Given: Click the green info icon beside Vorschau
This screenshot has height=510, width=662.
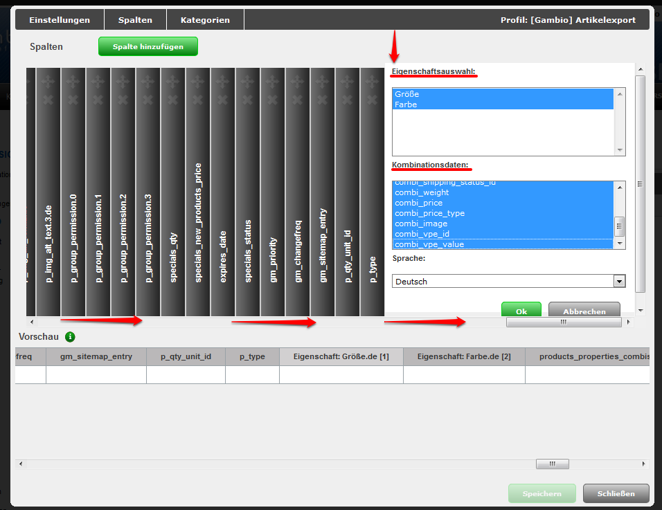Looking at the screenshot, I should point(70,337).
